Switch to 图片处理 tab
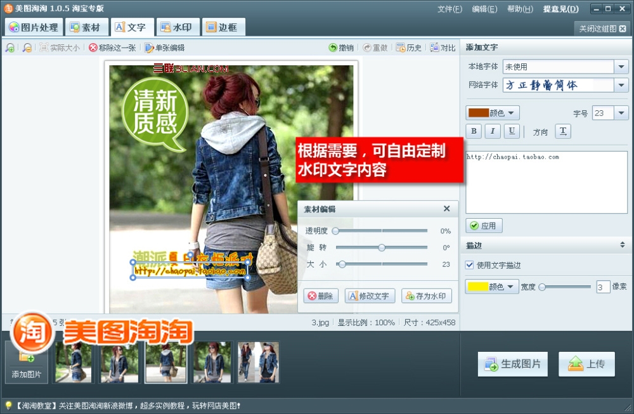 (34, 27)
